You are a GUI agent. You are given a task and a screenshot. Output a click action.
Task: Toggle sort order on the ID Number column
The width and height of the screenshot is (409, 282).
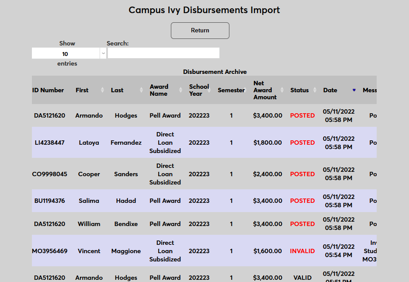(48, 90)
